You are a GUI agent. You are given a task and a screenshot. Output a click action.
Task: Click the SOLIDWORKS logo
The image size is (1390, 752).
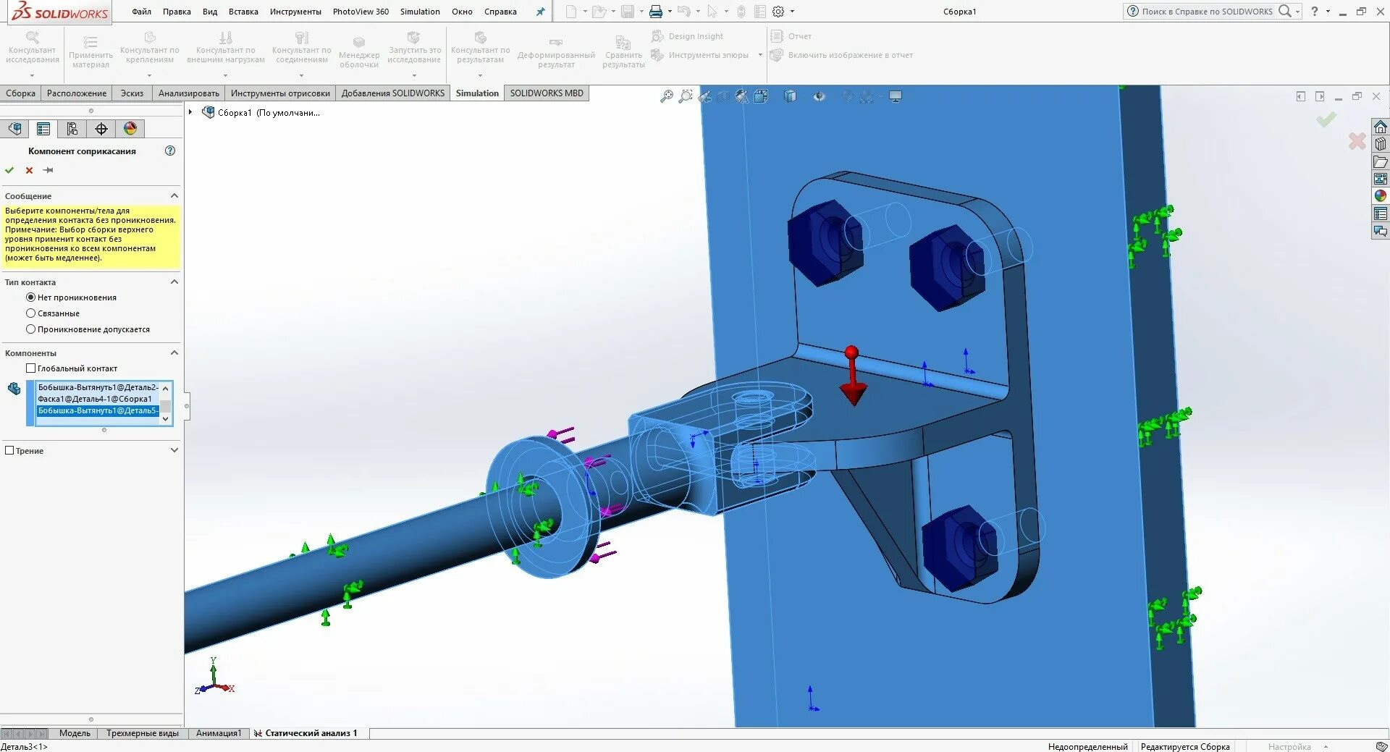pyautogui.click(x=59, y=12)
